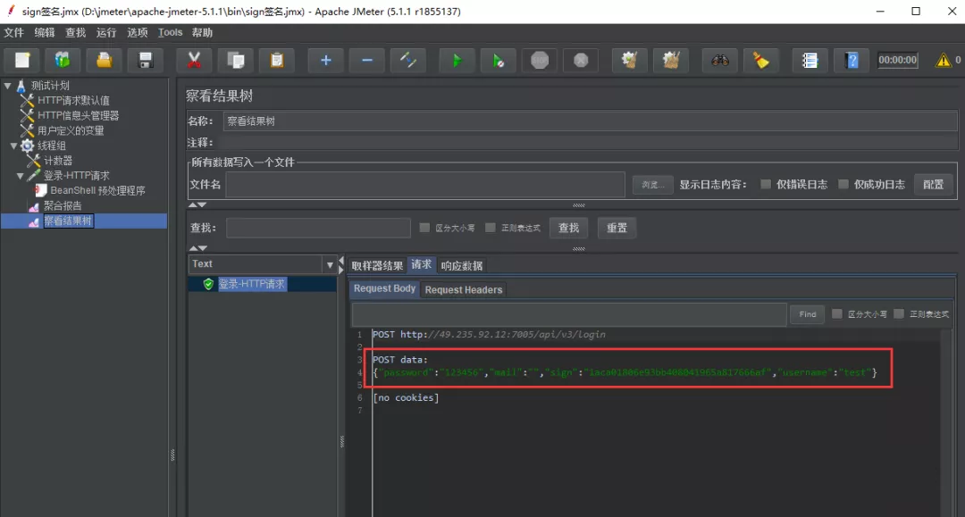This screenshot has width=965, height=517.
Task: Open the Function Helper list icon
Action: pos(810,60)
